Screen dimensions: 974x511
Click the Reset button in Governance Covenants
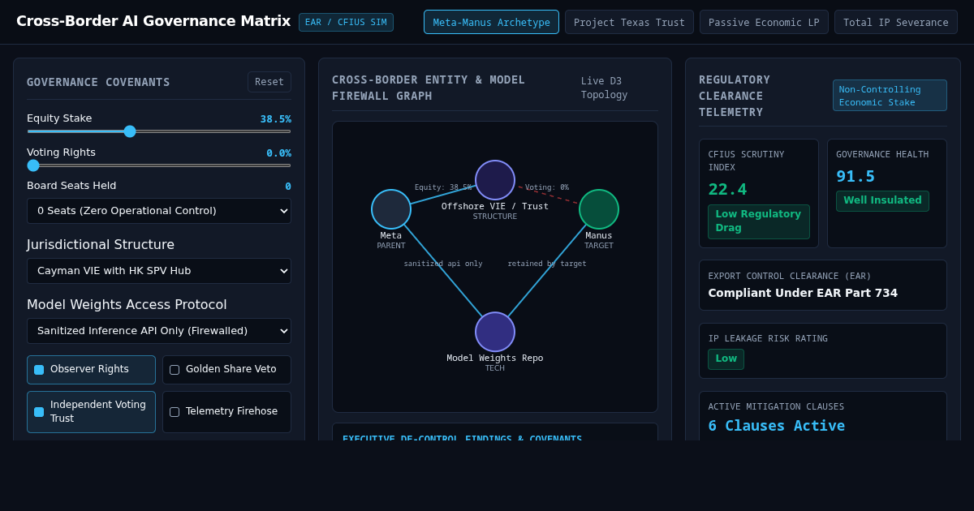point(269,82)
